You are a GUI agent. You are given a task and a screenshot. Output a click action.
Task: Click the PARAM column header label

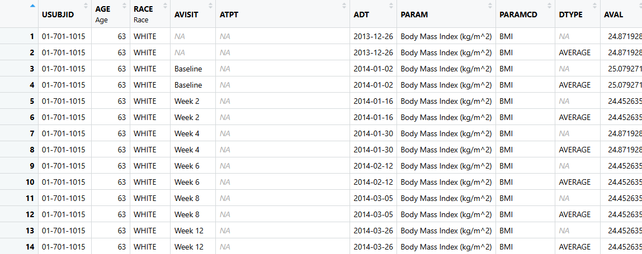pyautogui.click(x=414, y=15)
